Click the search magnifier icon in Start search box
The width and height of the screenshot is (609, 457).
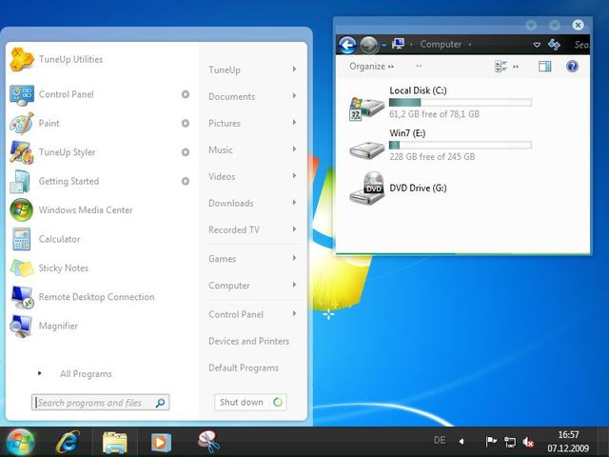pos(160,403)
